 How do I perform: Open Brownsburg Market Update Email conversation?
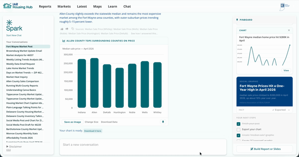(24, 51)
